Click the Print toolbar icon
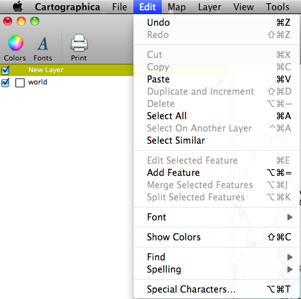 pos(79,48)
